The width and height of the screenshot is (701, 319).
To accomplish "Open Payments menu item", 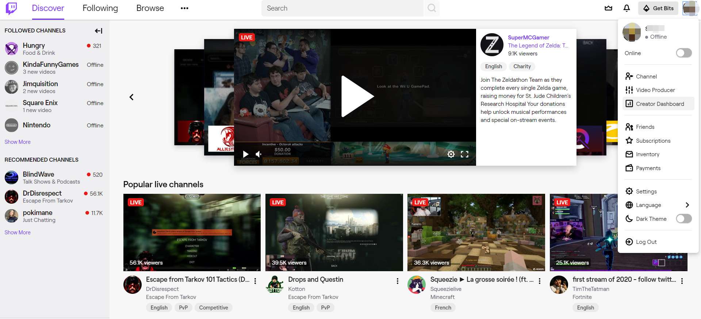I will (x=659, y=168).
